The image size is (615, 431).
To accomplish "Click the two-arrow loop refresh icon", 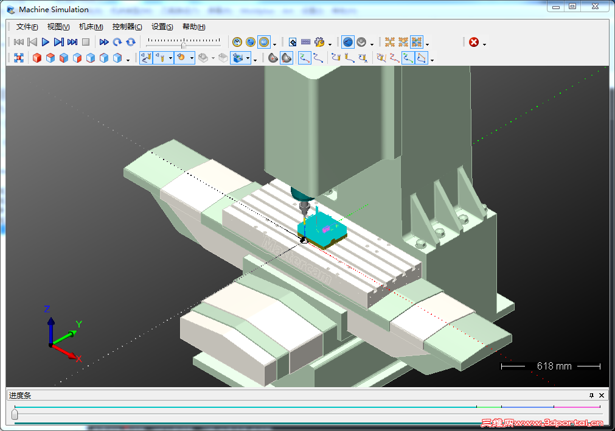I will pyautogui.click(x=131, y=42).
